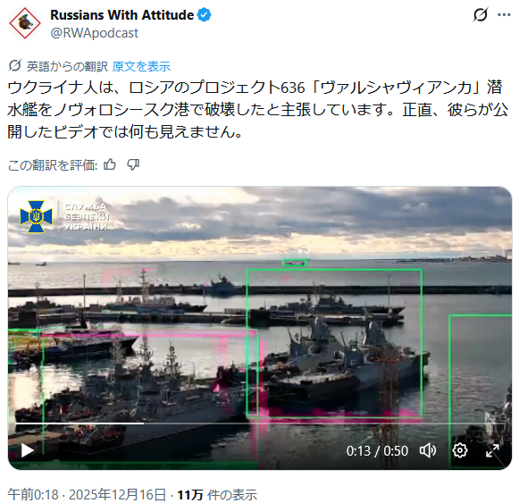
Task: Mute the video volume
Action: point(428,450)
